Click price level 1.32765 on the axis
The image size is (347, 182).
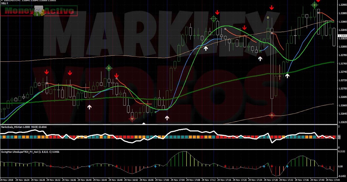pyautogui.click(x=342, y=63)
